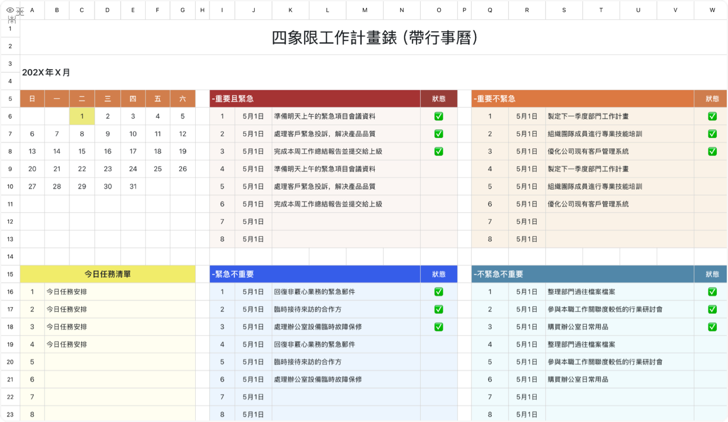
Task: Click the 日 weekday header
Action: [x=32, y=99]
